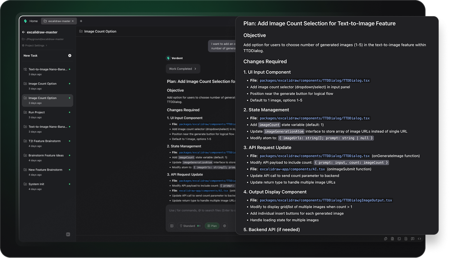
Task: Click the folder icon beside Run Project
Action: (x=25, y=112)
